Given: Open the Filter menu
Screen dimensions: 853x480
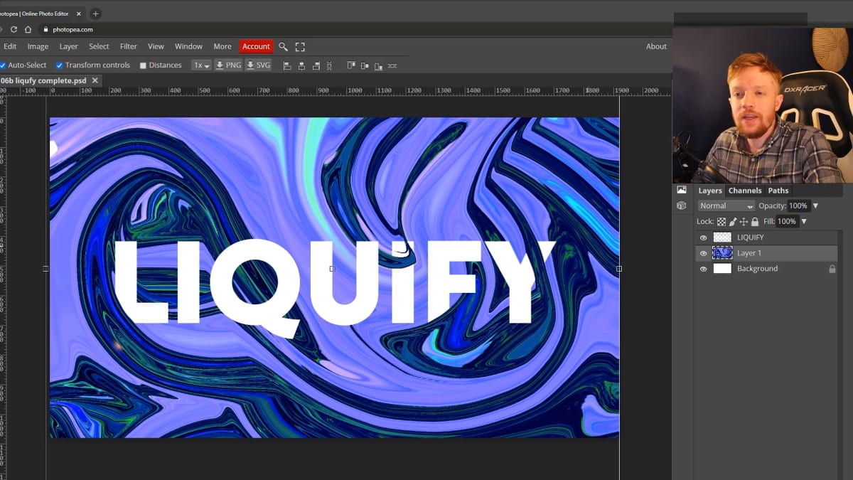Looking at the screenshot, I should point(128,46).
